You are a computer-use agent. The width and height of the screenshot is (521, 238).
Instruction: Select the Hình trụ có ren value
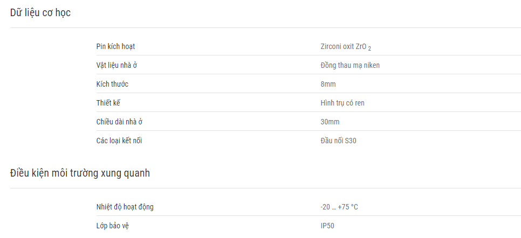click(x=342, y=103)
